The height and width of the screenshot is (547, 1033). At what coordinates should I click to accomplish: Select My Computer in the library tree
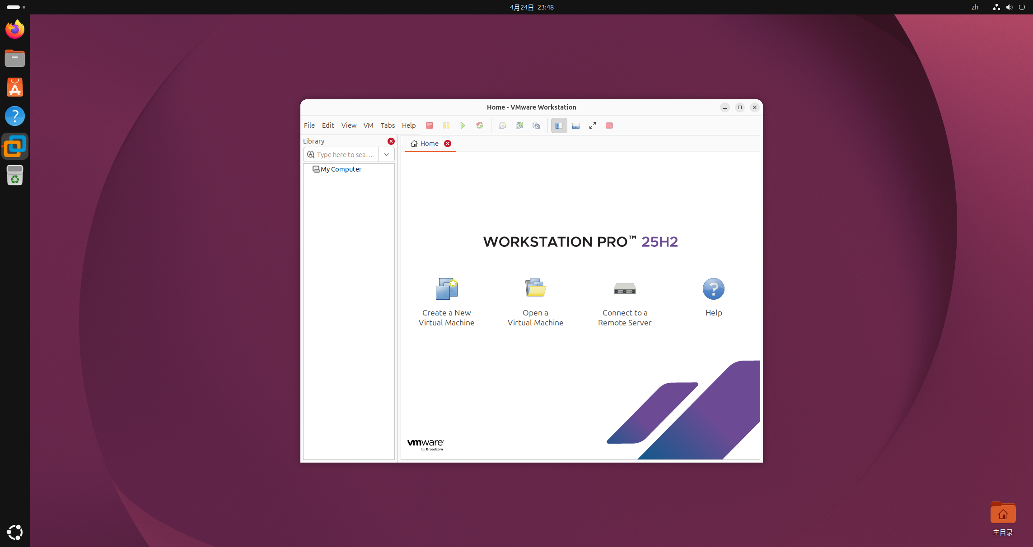click(x=341, y=169)
